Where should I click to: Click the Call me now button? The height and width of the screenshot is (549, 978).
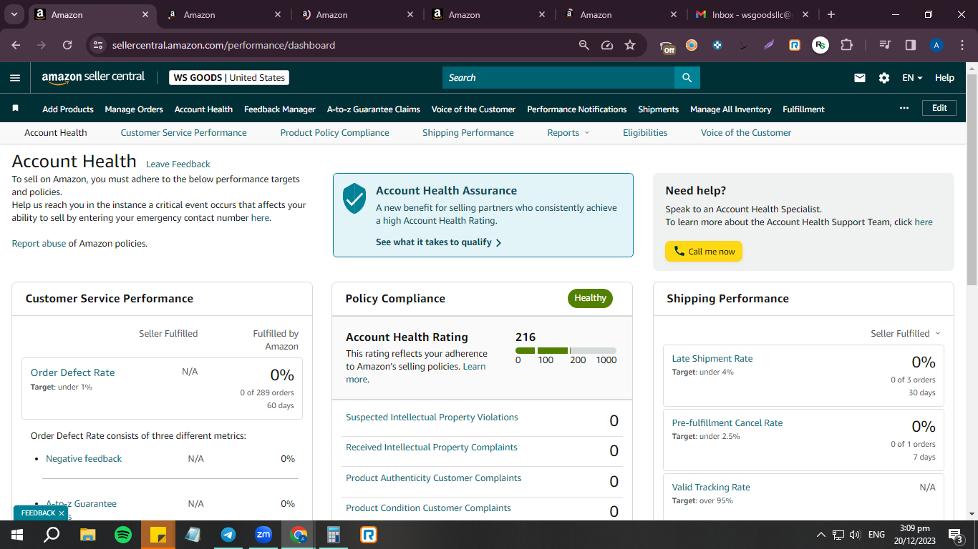click(704, 252)
